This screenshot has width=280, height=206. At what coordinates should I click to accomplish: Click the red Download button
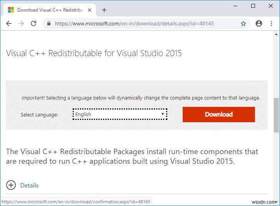coord(219,115)
